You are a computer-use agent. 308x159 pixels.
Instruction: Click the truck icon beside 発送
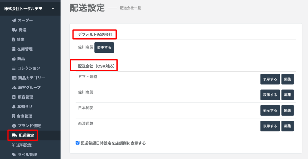coord(14,30)
